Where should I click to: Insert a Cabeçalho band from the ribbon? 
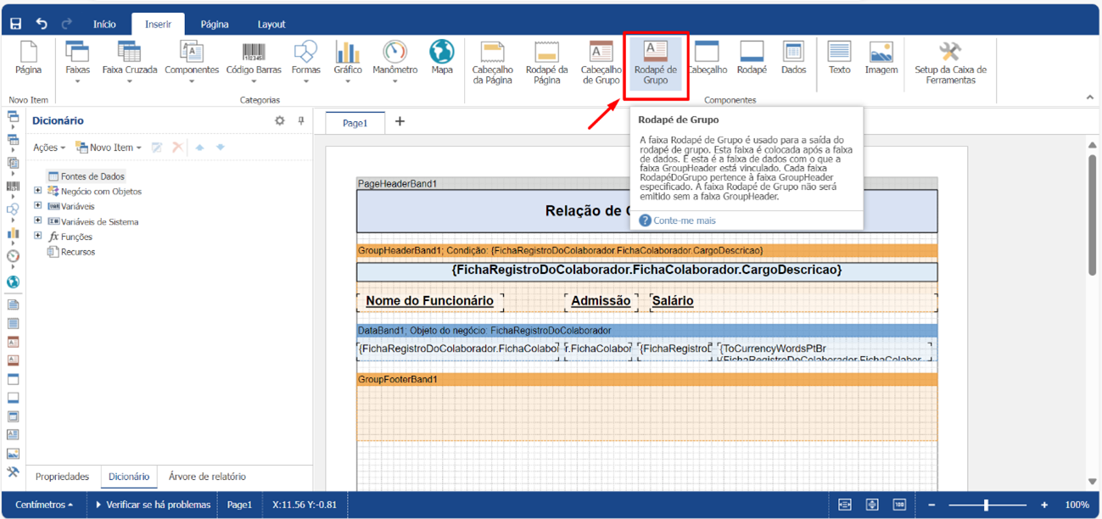(x=707, y=58)
